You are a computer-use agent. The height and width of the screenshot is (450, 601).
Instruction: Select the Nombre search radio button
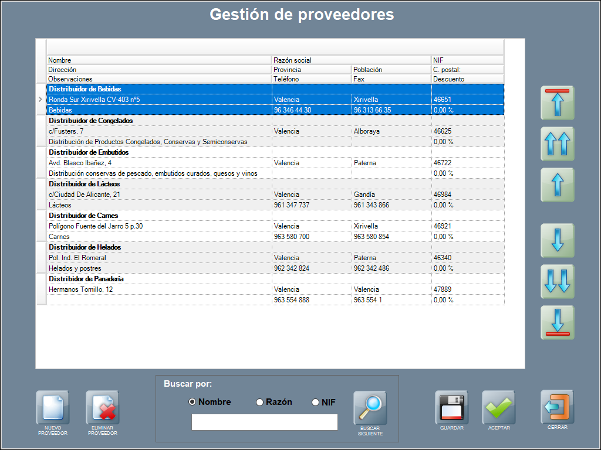(192, 402)
